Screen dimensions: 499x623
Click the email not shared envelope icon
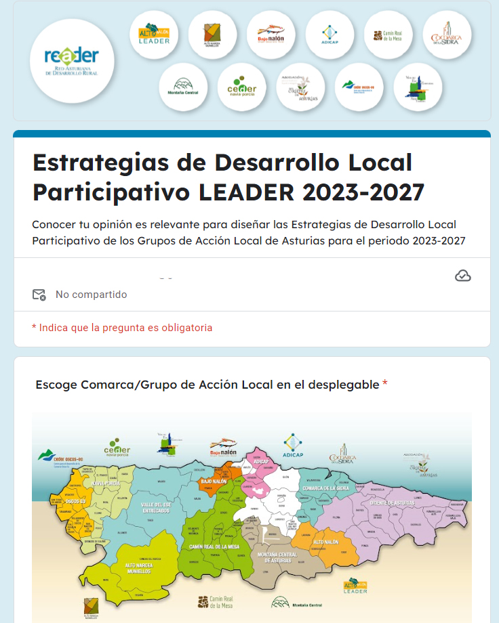pyautogui.click(x=39, y=295)
